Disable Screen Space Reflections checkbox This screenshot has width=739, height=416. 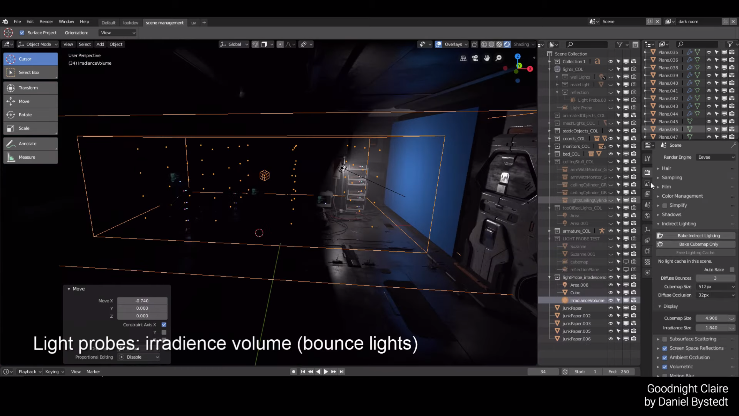[x=665, y=348]
